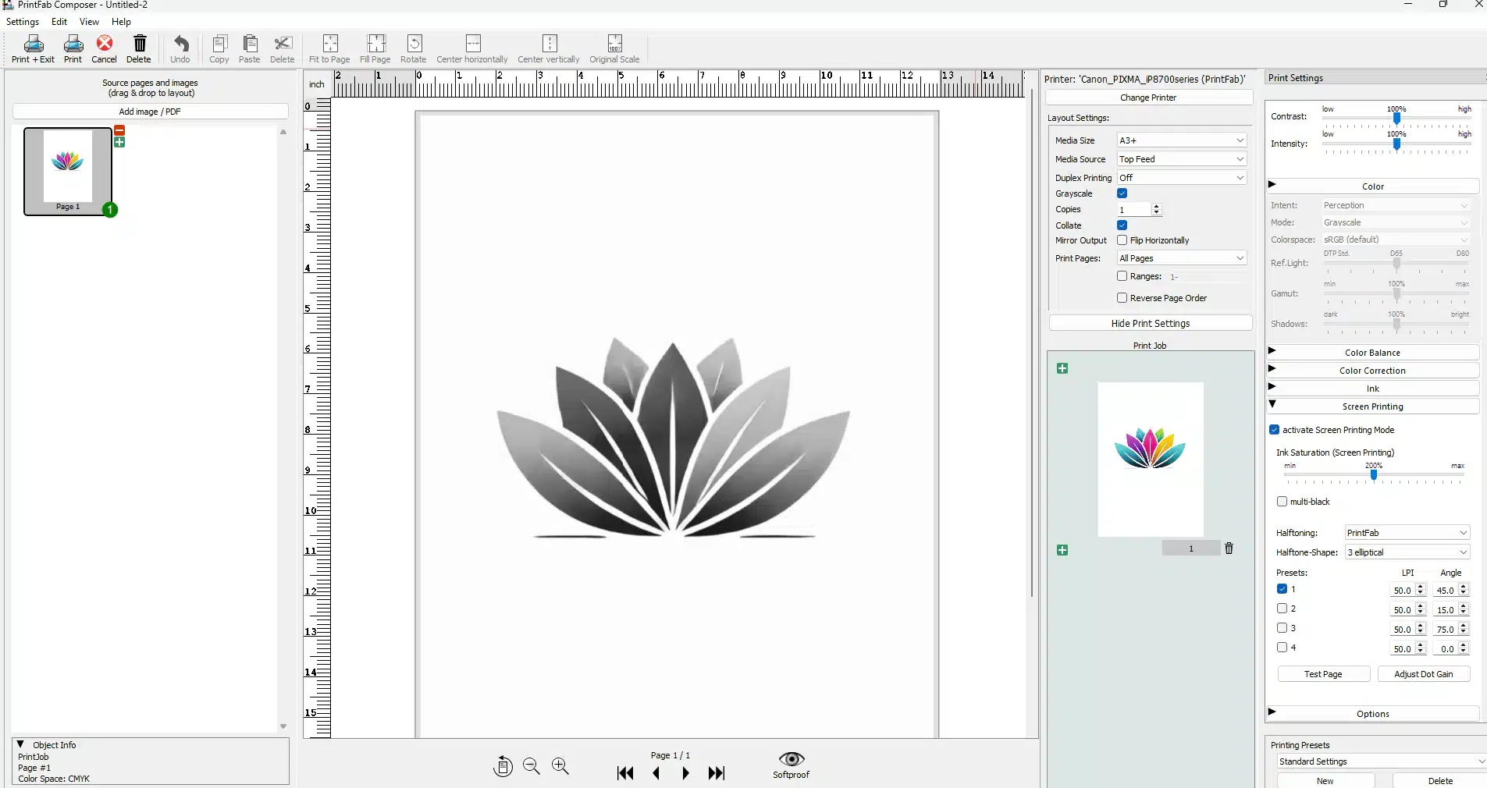The height and width of the screenshot is (788, 1487).
Task: Open the Settings menu
Action: click(22, 21)
